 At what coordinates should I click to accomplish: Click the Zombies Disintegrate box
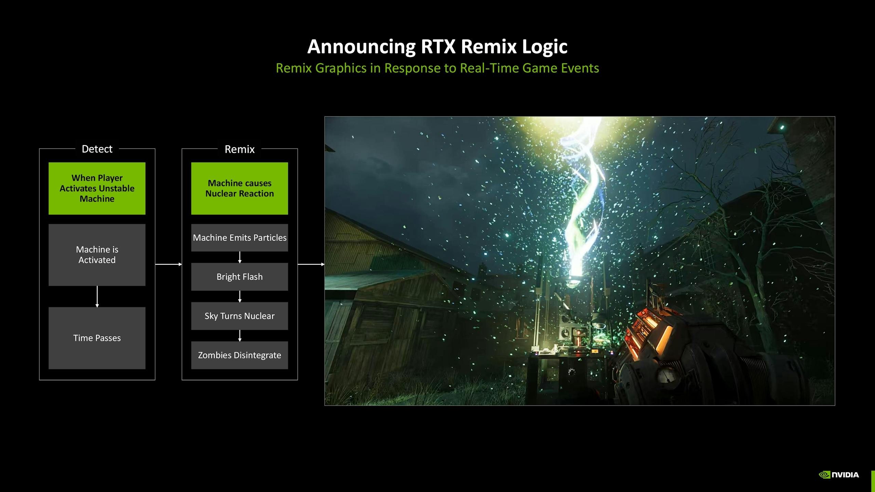pyautogui.click(x=240, y=355)
